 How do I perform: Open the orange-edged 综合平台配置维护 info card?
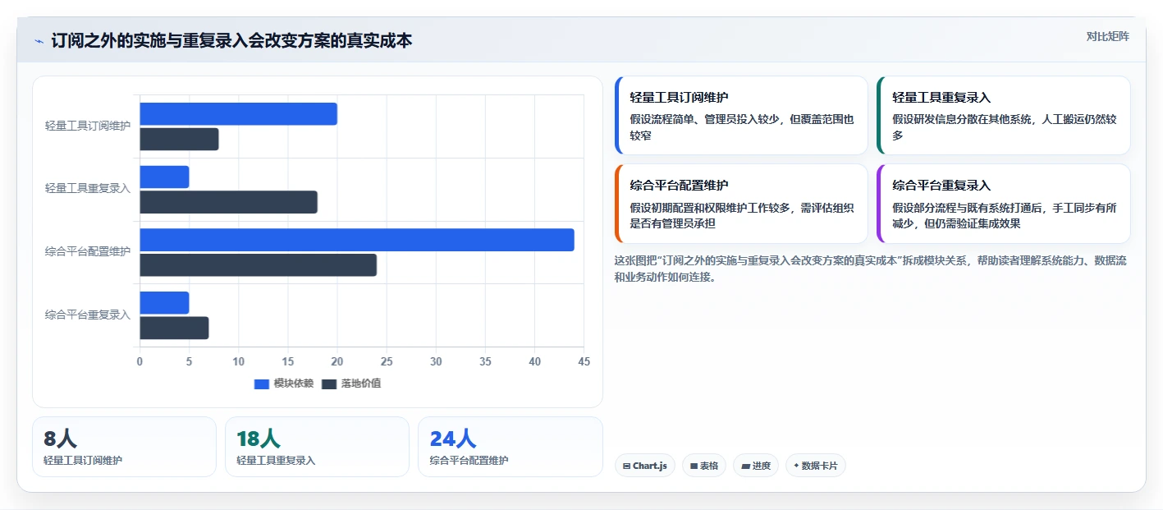741,204
